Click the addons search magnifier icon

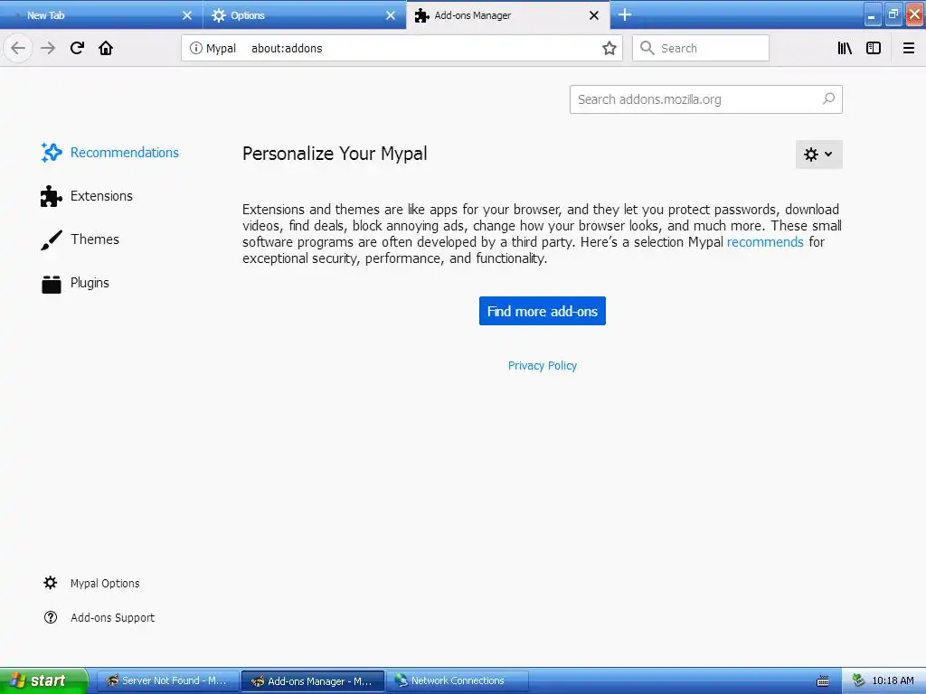tap(828, 99)
